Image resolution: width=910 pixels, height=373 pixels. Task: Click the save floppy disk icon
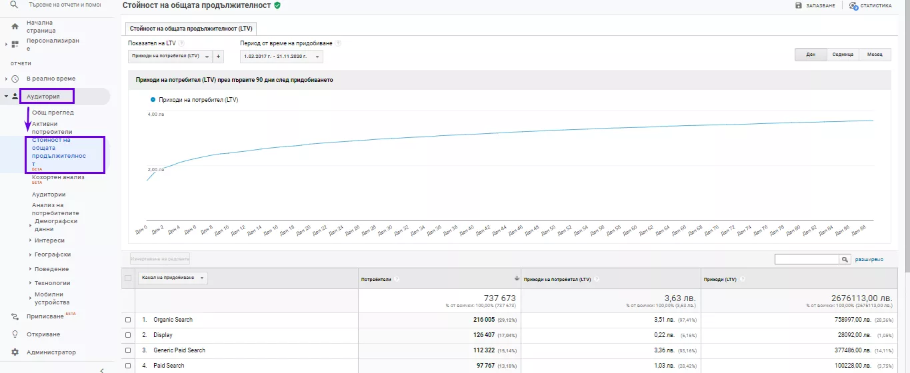(x=799, y=5)
